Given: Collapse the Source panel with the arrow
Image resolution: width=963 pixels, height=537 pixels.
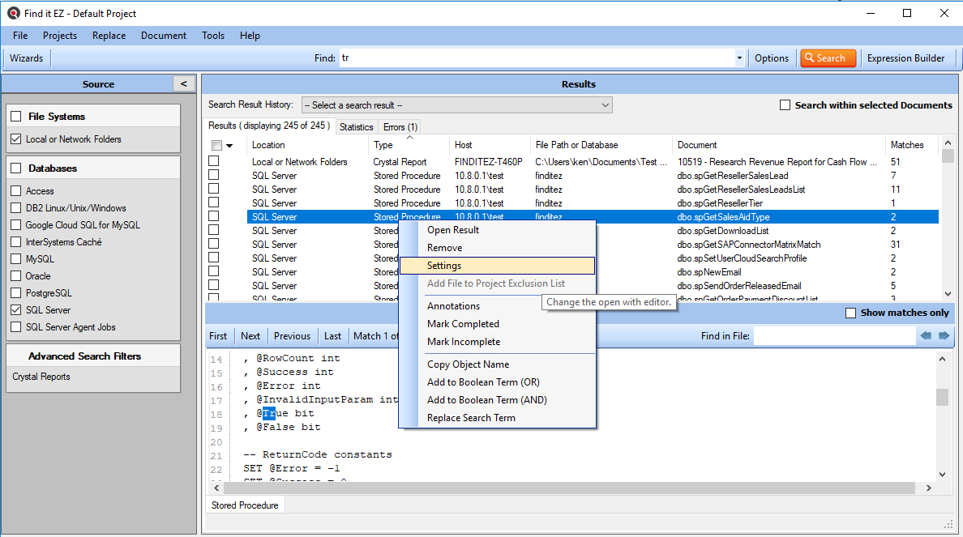Looking at the screenshot, I should 183,83.
